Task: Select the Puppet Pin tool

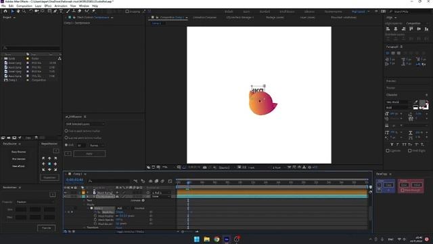Action: 93,12
